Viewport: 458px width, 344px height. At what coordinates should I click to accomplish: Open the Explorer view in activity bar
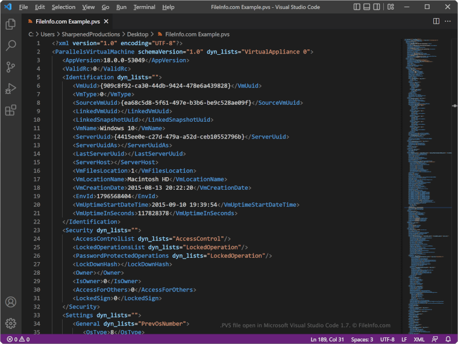(x=10, y=24)
